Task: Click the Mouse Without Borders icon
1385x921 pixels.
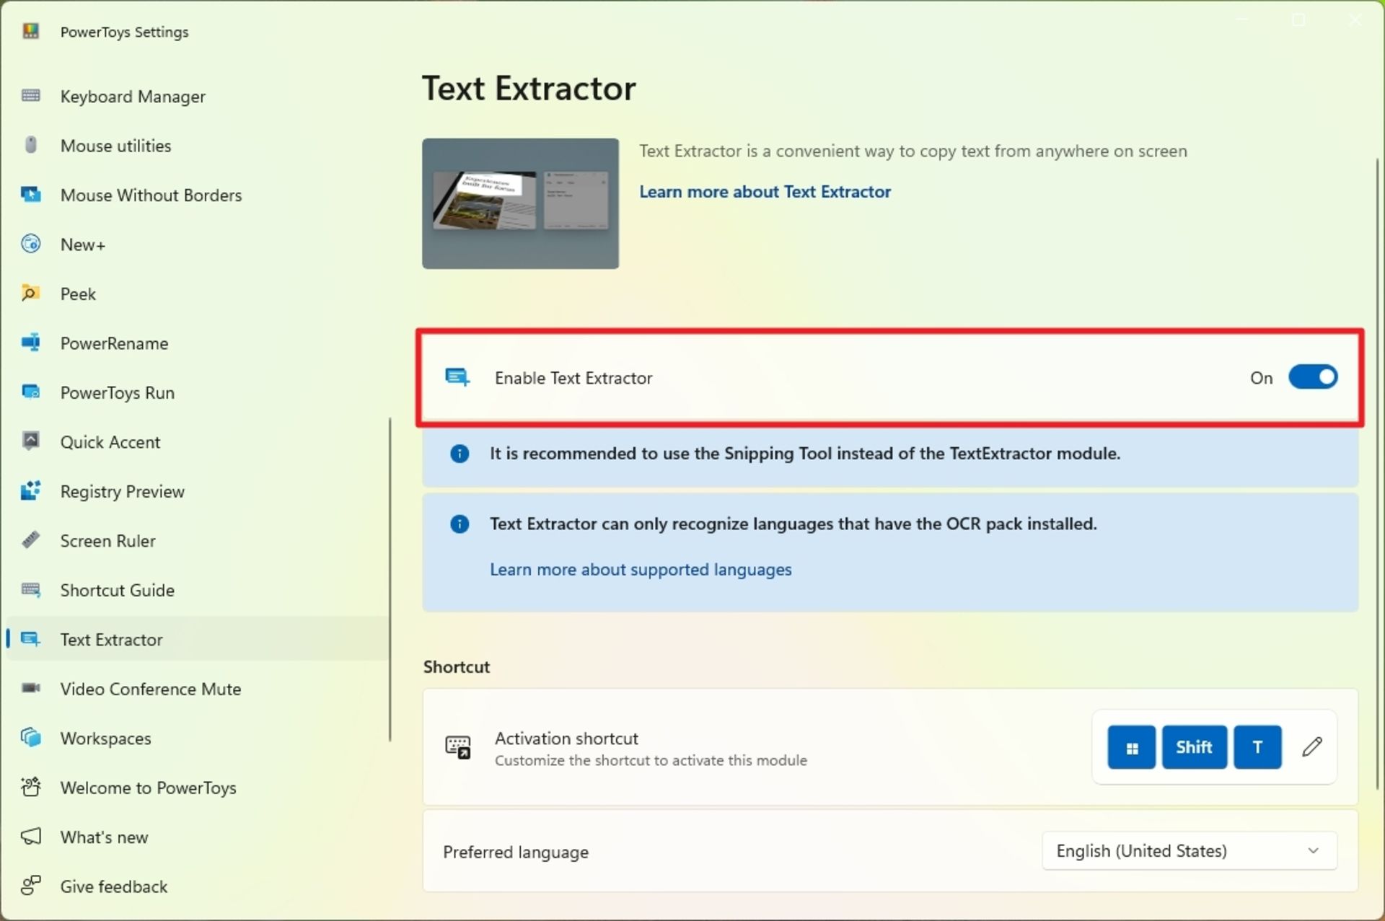Action: coord(31,195)
